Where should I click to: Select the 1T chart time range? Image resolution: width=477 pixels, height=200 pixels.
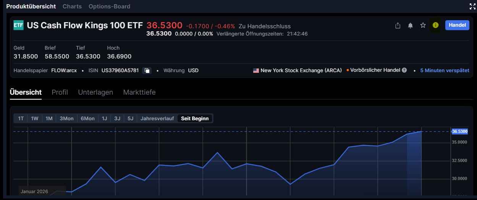click(21, 118)
